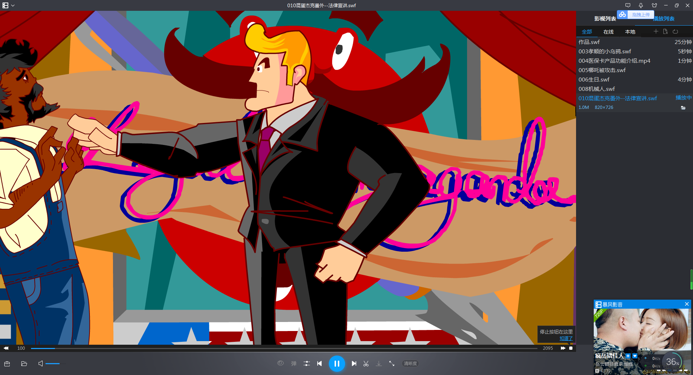Toggle the eye-protection eye icon
This screenshot has width=693, height=375.
280,363
